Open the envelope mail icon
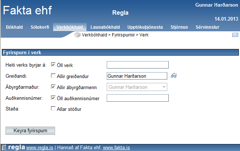This screenshot has height=151, width=240. click(235, 35)
